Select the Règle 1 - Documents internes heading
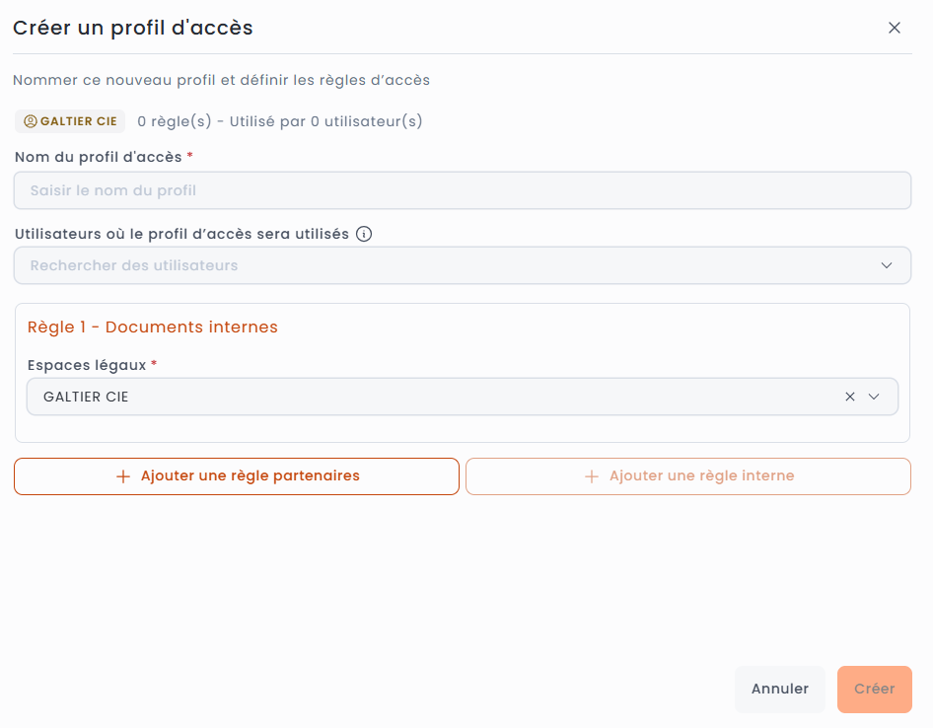Image resolution: width=933 pixels, height=728 pixels. click(x=153, y=327)
